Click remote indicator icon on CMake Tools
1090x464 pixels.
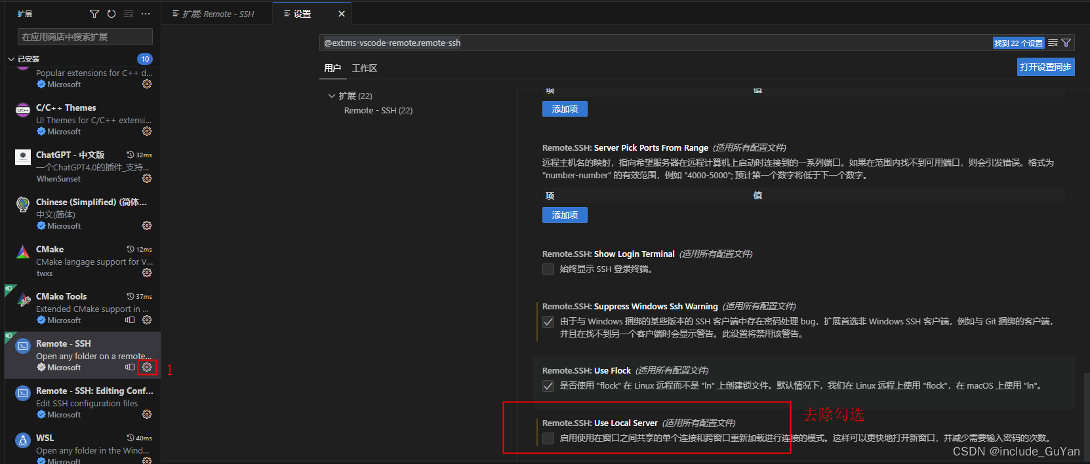130,320
